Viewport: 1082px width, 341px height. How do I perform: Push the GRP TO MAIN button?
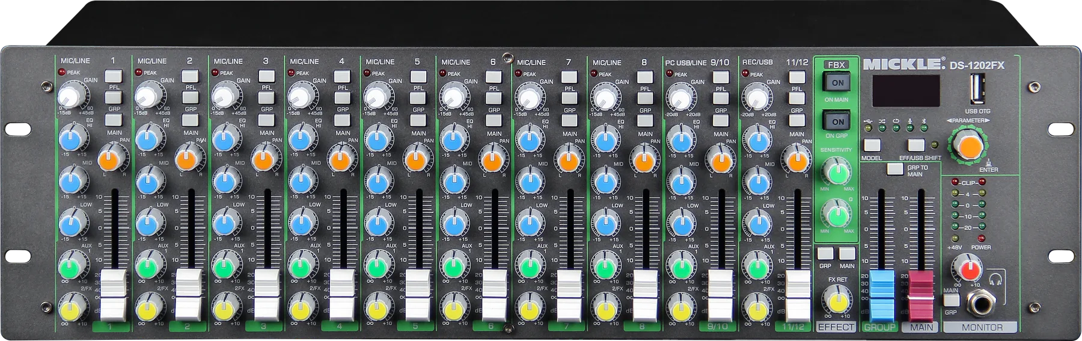click(895, 169)
